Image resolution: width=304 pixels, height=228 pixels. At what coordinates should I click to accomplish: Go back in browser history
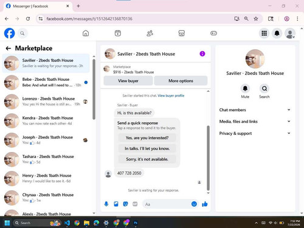coord(7,19)
